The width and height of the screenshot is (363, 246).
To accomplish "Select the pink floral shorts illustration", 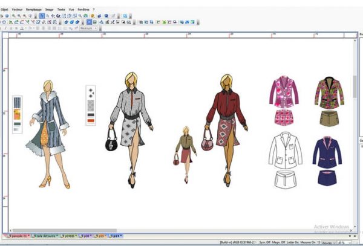I will (x=284, y=117).
